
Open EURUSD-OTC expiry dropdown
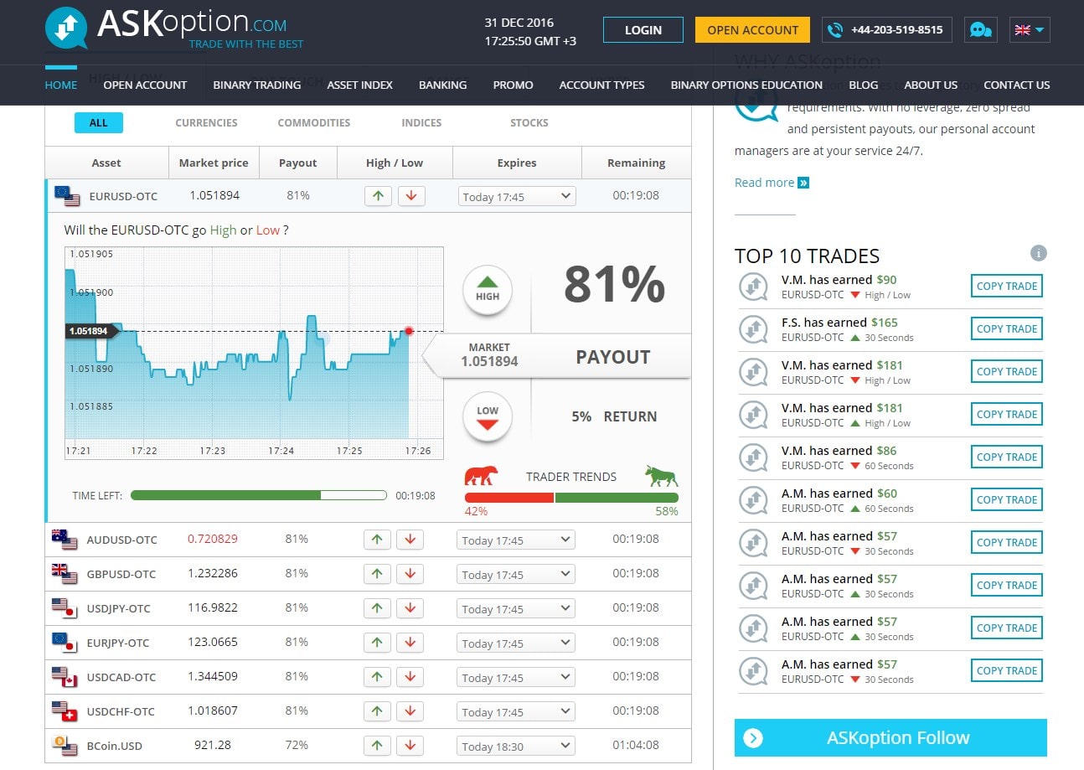[x=516, y=197]
